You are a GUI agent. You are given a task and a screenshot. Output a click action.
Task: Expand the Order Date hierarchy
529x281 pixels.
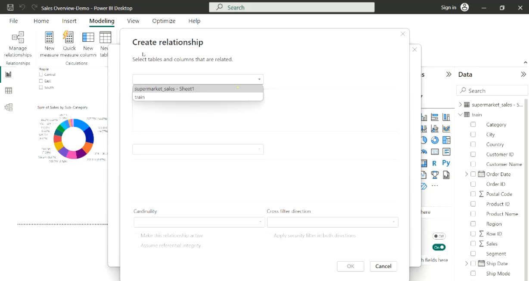pos(466,174)
